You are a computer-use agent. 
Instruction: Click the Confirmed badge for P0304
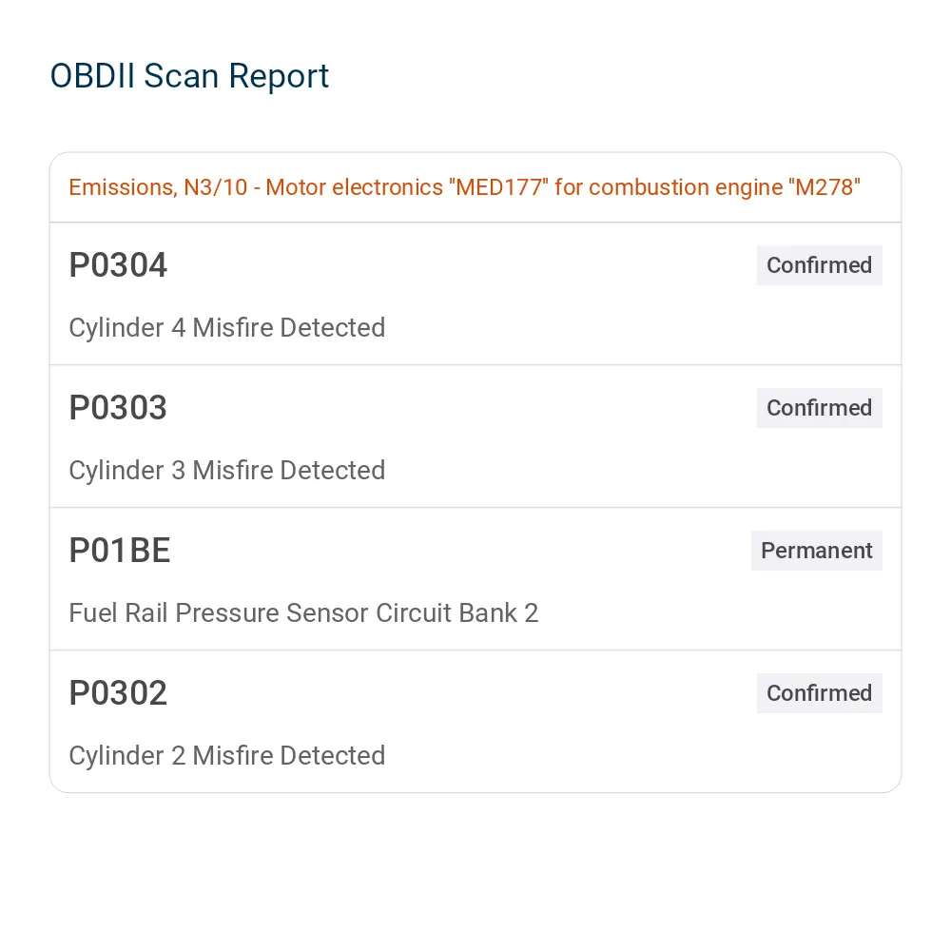pos(819,265)
